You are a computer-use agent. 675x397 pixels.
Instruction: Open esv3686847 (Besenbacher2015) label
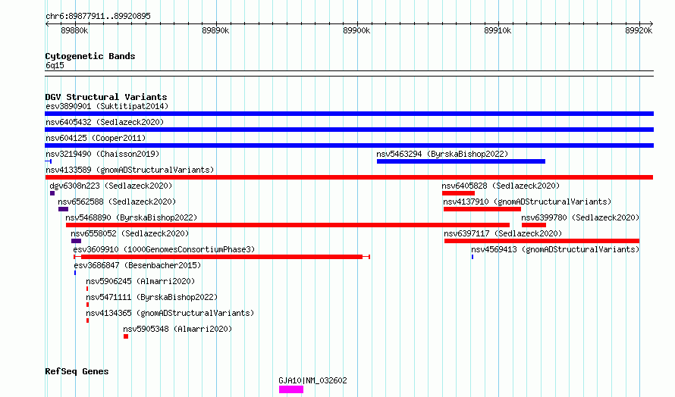point(137,265)
